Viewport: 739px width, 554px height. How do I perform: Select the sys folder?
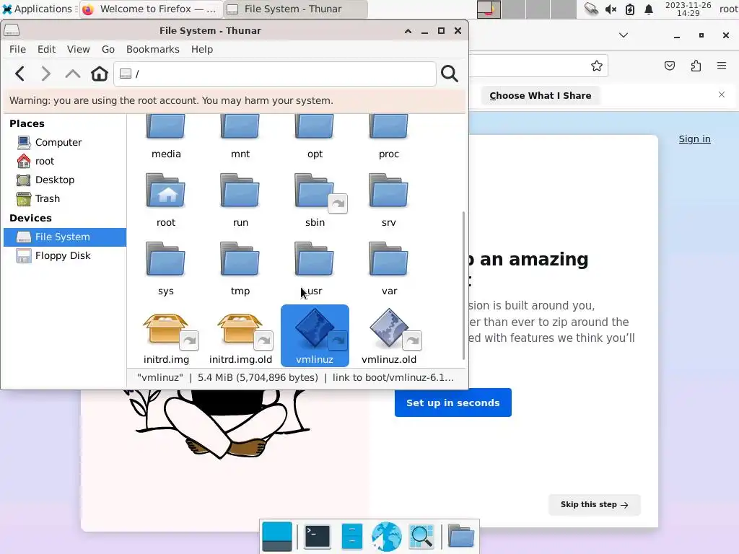click(x=166, y=268)
